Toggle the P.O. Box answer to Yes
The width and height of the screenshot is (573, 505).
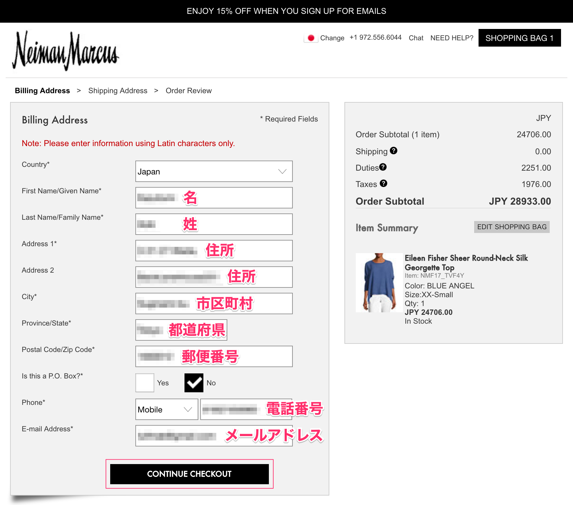tap(145, 383)
